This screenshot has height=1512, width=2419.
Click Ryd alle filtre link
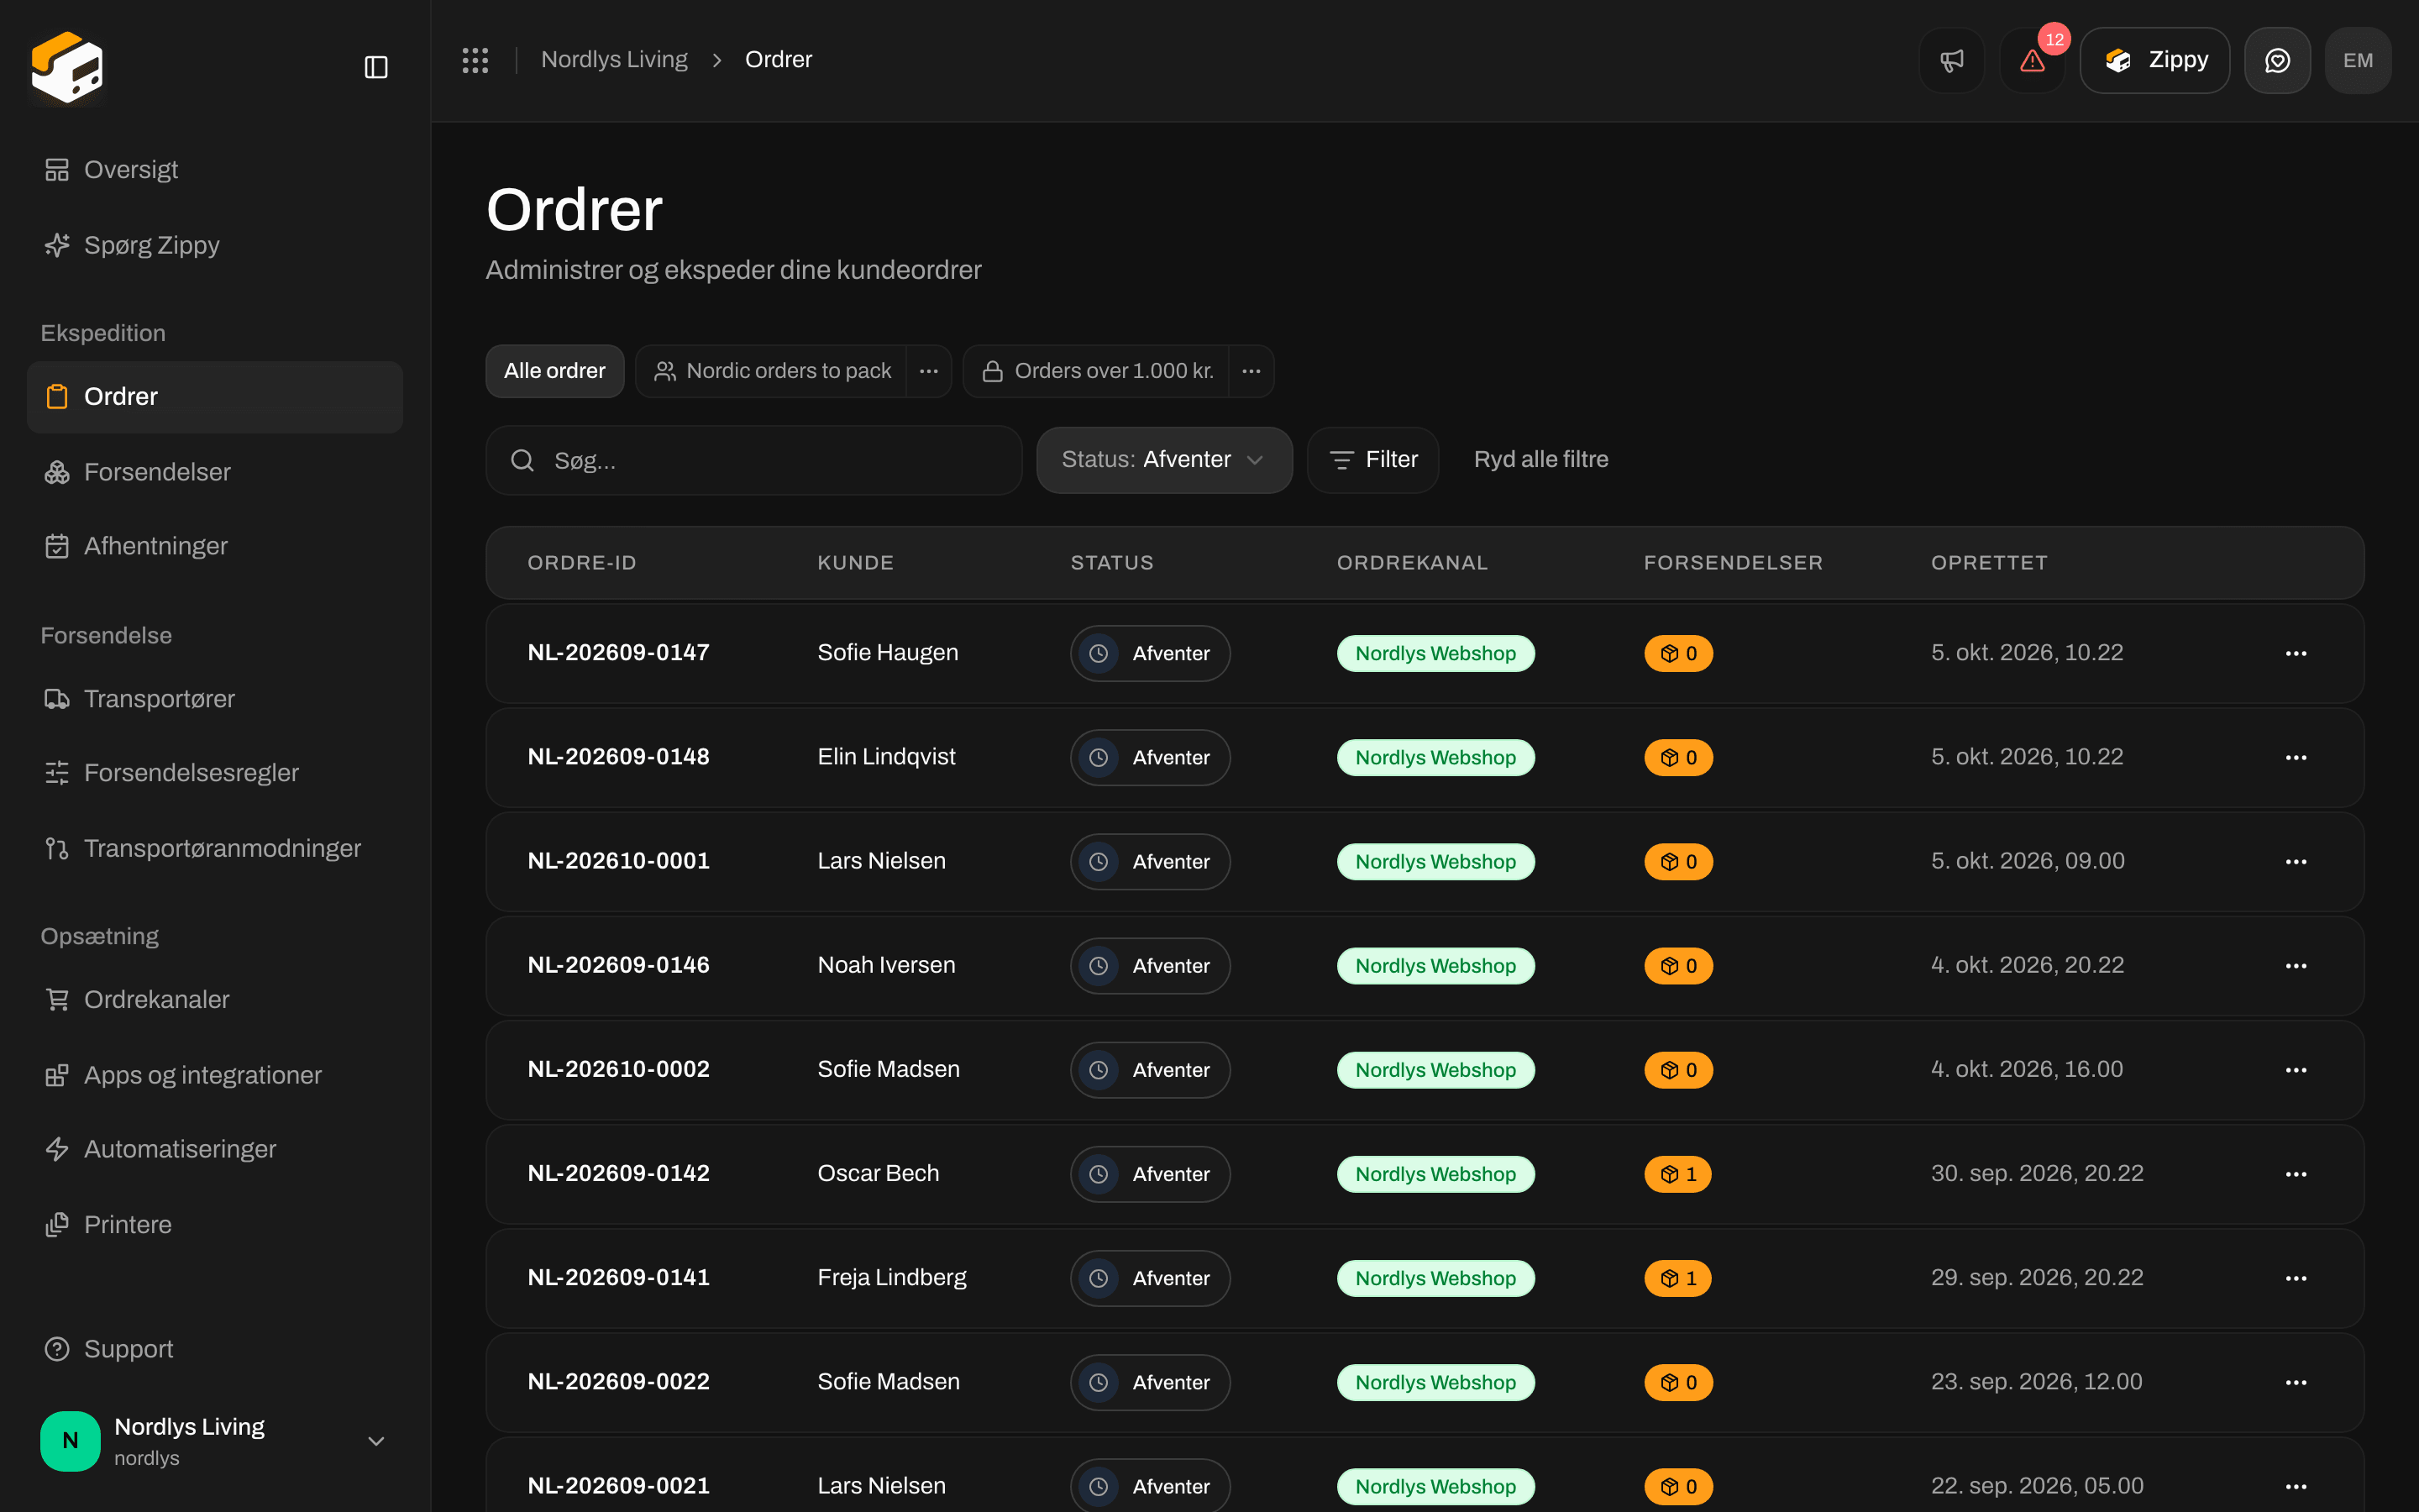click(x=1540, y=460)
